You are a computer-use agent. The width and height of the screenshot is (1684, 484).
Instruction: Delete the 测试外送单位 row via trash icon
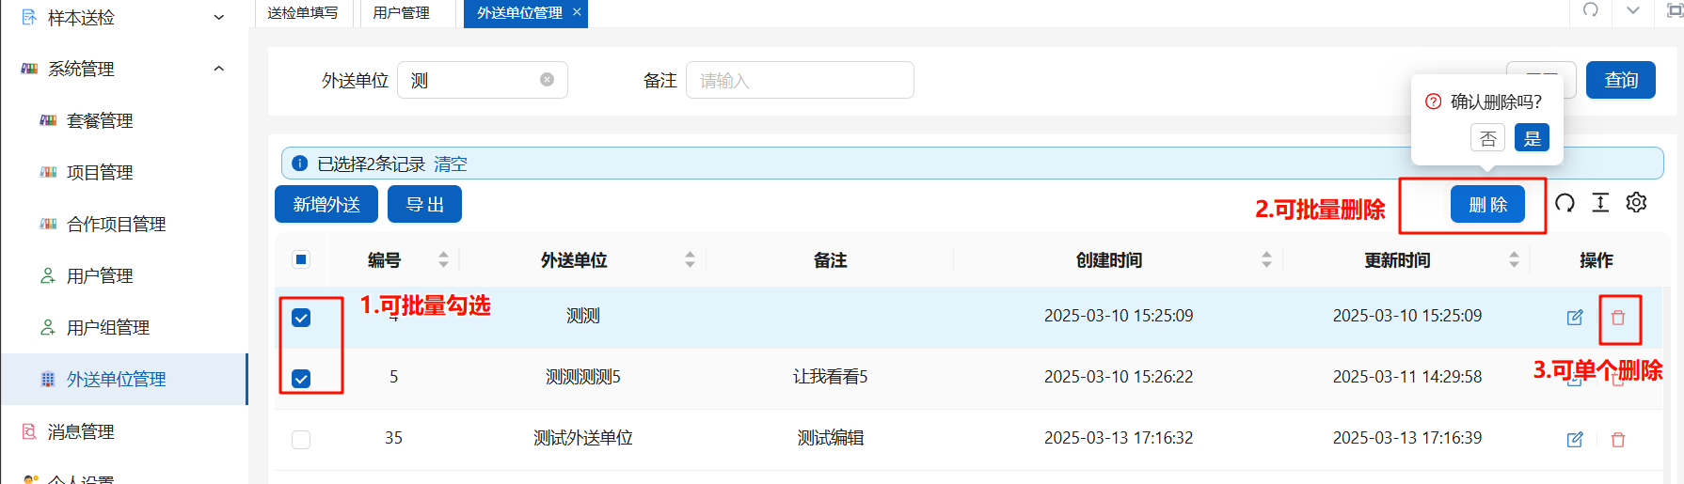(1618, 439)
